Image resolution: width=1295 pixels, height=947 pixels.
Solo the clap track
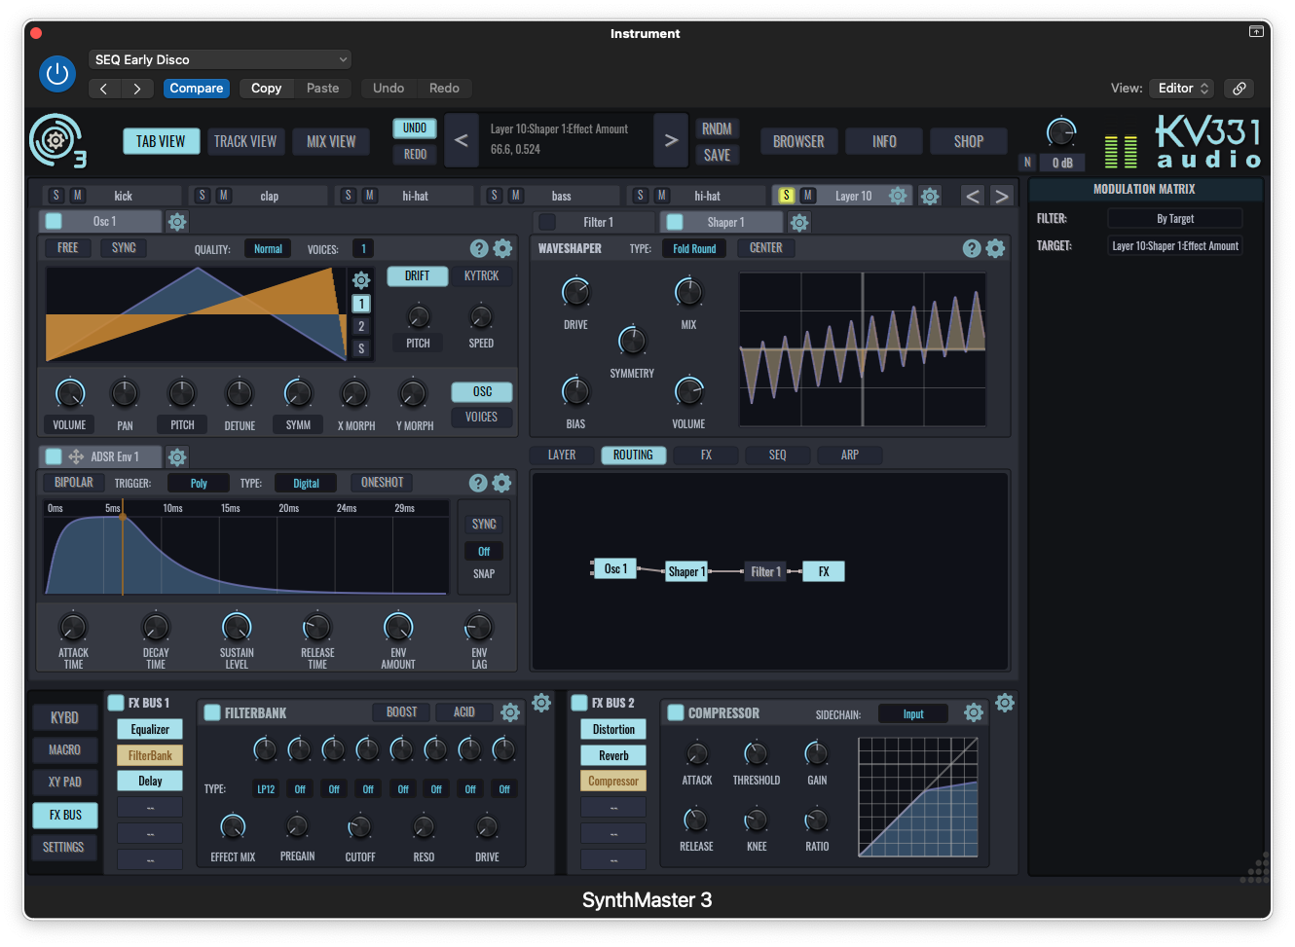click(x=202, y=195)
